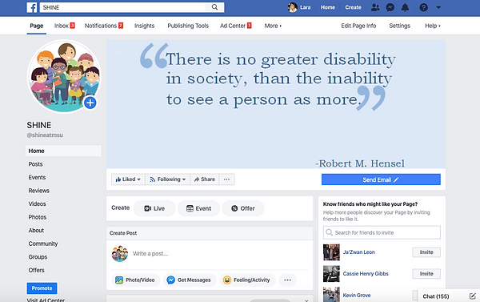Open Ja'Zwan Leon's profile thumbnail
The width and height of the screenshot is (480, 302).
point(331,252)
